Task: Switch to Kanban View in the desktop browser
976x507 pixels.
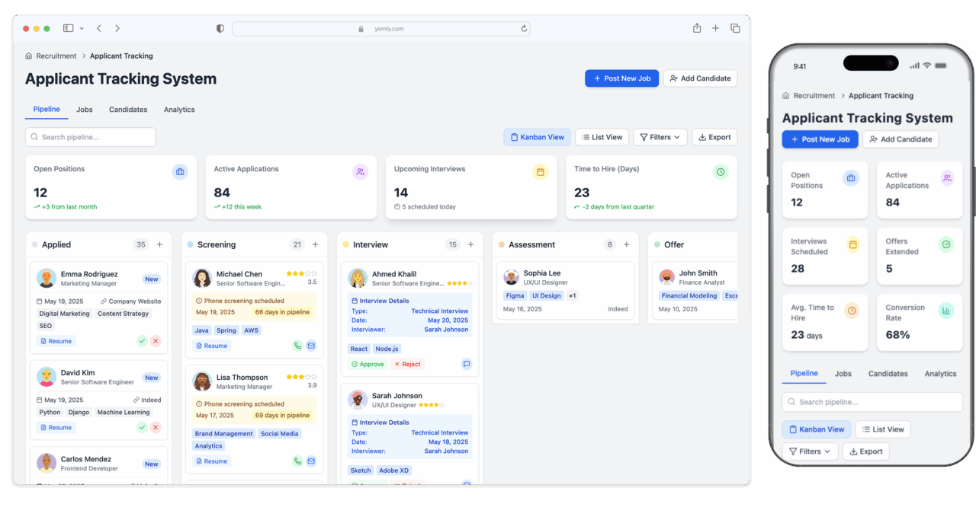Action: pos(537,137)
